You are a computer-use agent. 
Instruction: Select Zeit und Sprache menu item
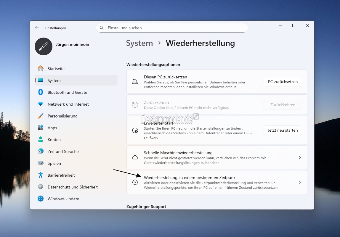pos(63,151)
